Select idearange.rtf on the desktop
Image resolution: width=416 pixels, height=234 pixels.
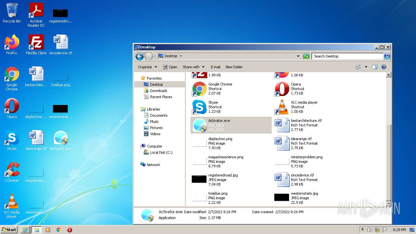pyautogui.click(x=36, y=140)
